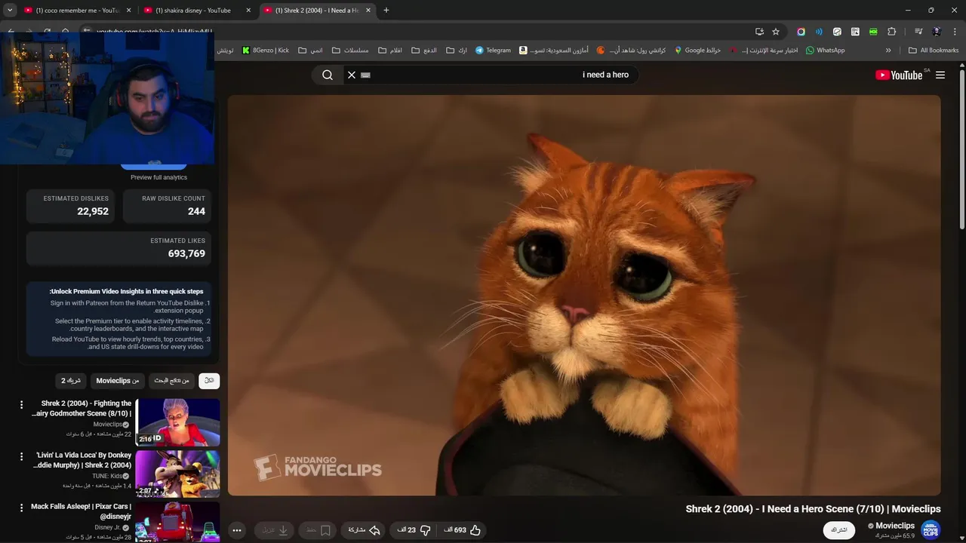Click the blue sound waves extension icon
This screenshot has width=966, height=543.
coord(819,32)
